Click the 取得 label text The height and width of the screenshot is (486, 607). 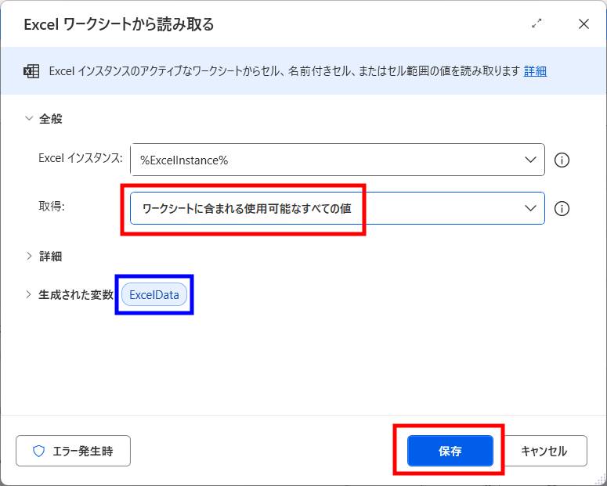pyautogui.click(x=52, y=207)
